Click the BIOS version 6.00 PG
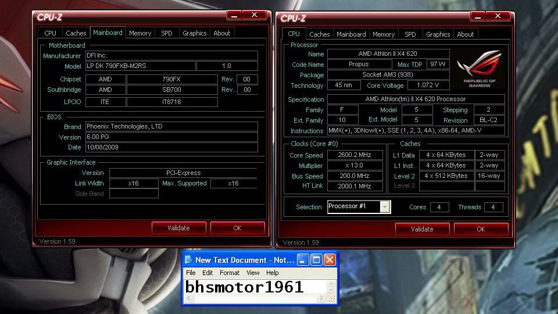 click(x=171, y=137)
